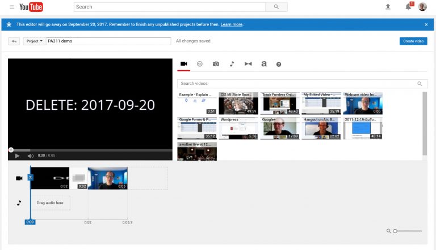Open the notifications bell
Image resolution: width=436 pixels, height=250 pixels.
click(408, 7)
